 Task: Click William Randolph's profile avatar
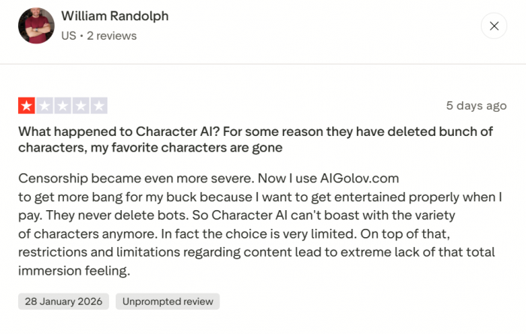(36, 26)
